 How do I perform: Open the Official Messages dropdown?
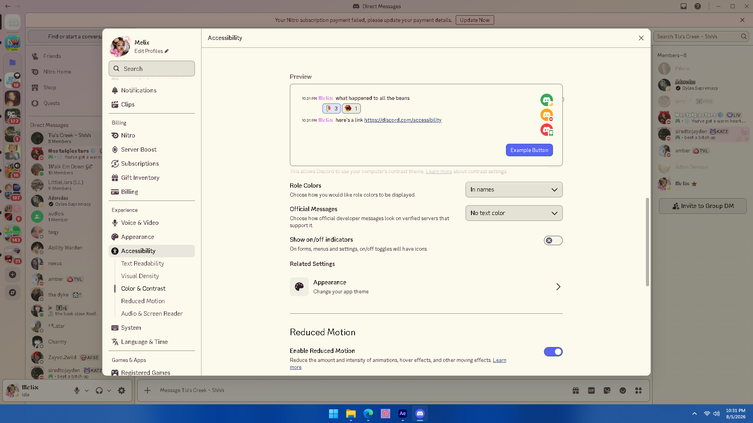(x=514, y=213)
